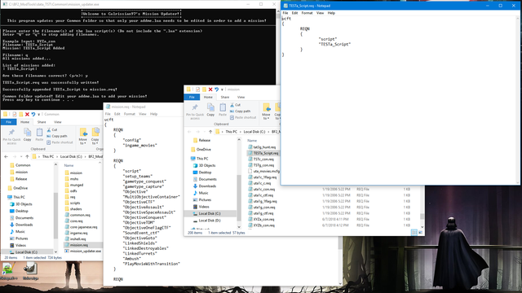
Task: Click 'This PC' breadcrumb in Common window
Action: (48, 156)
